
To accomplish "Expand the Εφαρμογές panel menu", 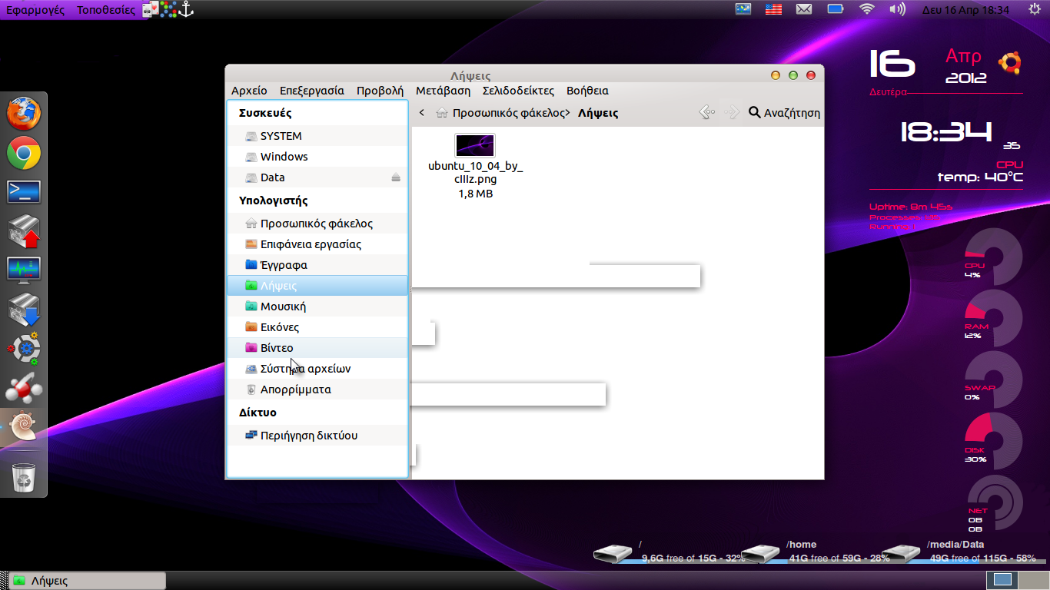I will [x=35, y=10].
